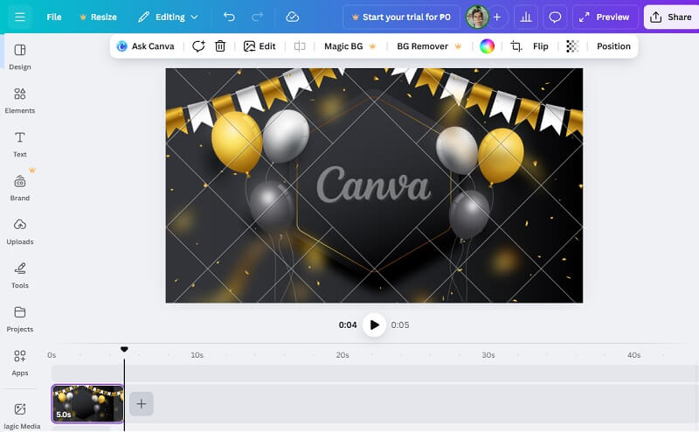
Task: Play the video preview
Action: 374,325
